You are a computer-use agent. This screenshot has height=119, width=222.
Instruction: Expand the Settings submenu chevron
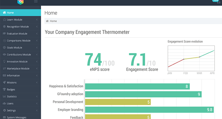point(37,110)
